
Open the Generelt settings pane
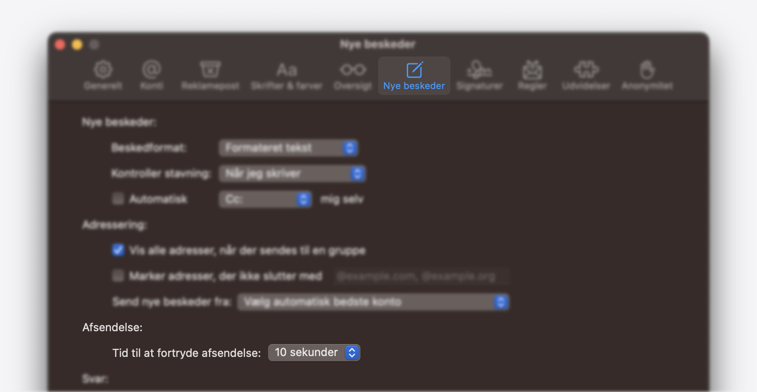pyautogui.click(x=103, y=75)
